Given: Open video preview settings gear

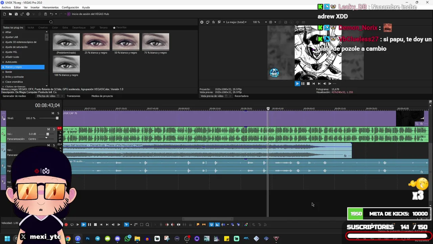Looking at the screenshot, I should click(202, 22).
